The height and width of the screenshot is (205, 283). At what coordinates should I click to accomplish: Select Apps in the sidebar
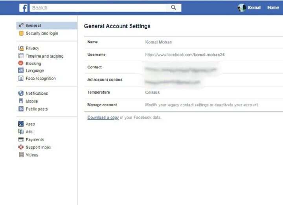[x=30, y=124]
